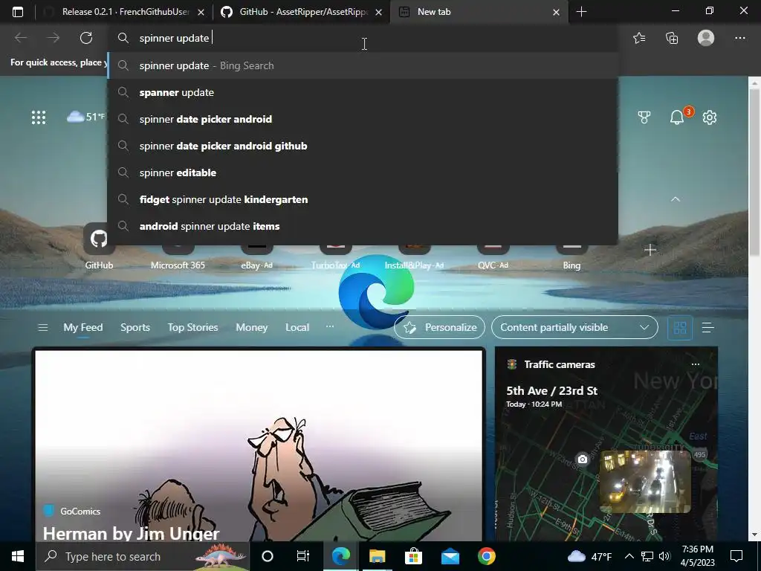This screenshot has width=761, height=571.
Task: Open the feed hamburger menu
Action: (42, 328)
